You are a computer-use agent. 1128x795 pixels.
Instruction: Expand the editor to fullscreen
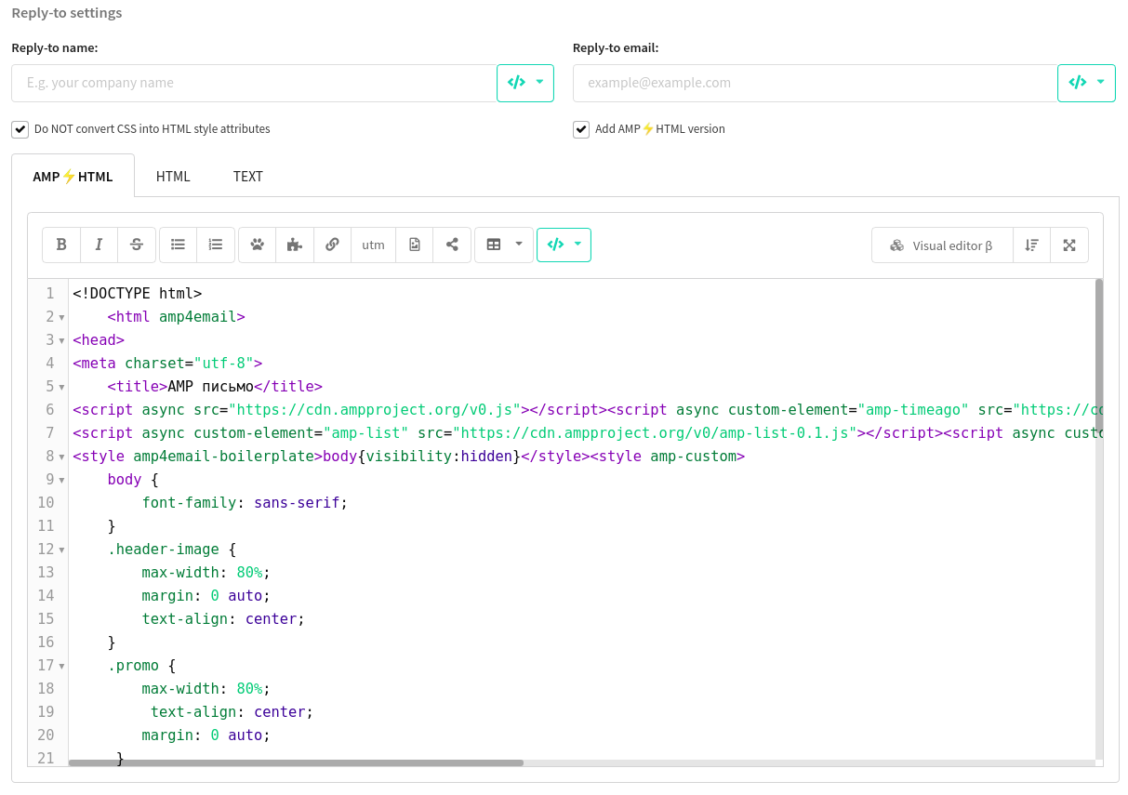(x=1069, y=245)
